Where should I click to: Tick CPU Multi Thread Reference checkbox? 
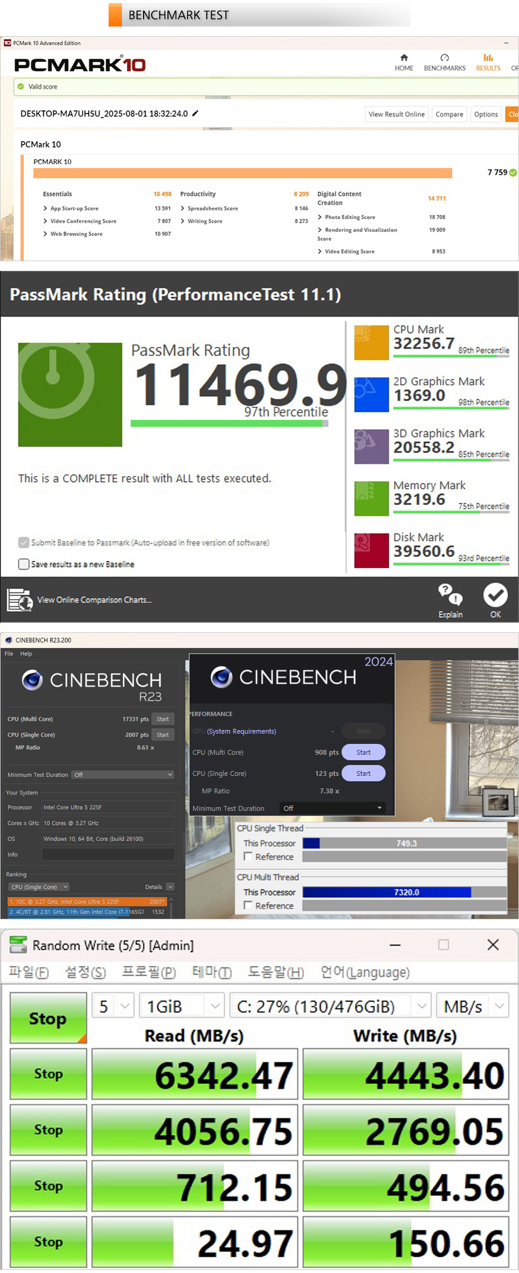pyautogui.click(x=248, y=906)
